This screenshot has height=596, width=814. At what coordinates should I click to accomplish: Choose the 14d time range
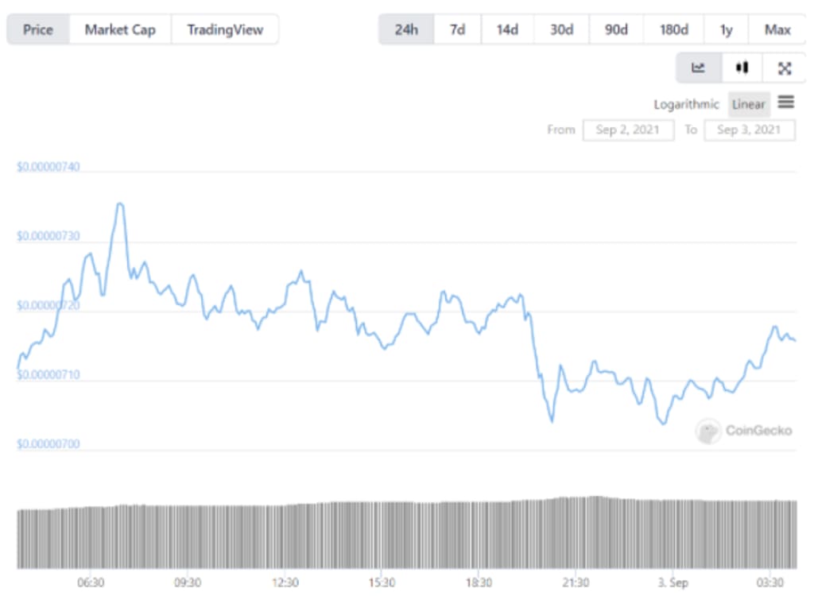507,29
